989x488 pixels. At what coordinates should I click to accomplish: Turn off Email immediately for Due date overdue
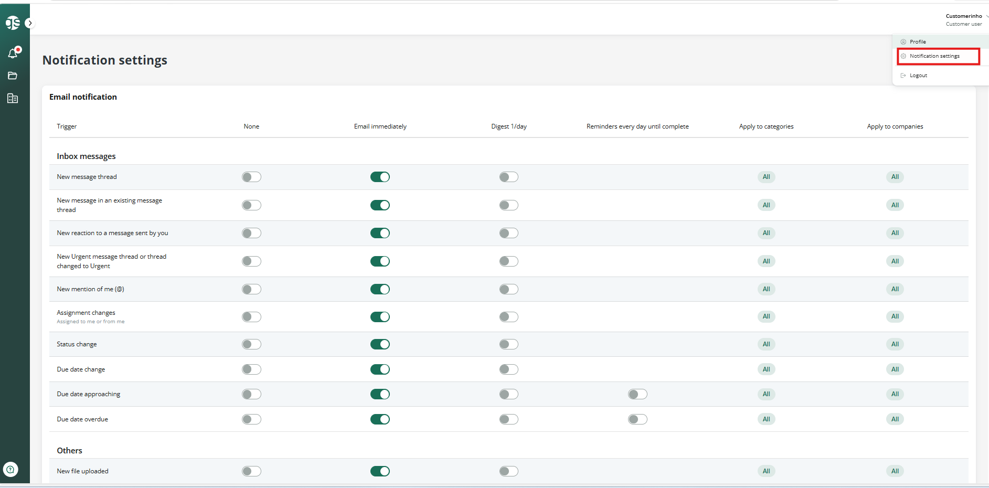(380, 419)
